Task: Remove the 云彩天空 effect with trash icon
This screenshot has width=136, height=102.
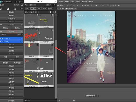Action: (22, 25)
